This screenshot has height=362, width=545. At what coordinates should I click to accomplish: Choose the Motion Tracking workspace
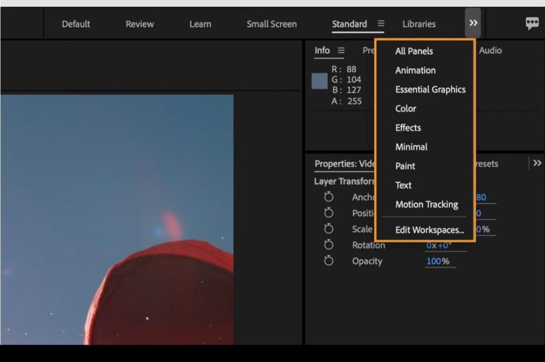tap(426, 204)
